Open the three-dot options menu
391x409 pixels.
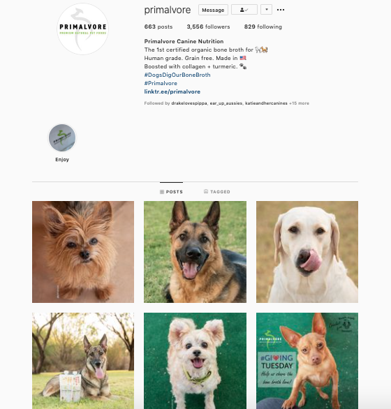[x=281, y=10]
